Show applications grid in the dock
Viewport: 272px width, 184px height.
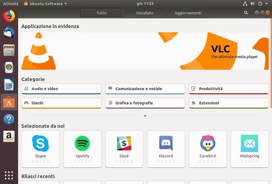click(x=9, y=175)
